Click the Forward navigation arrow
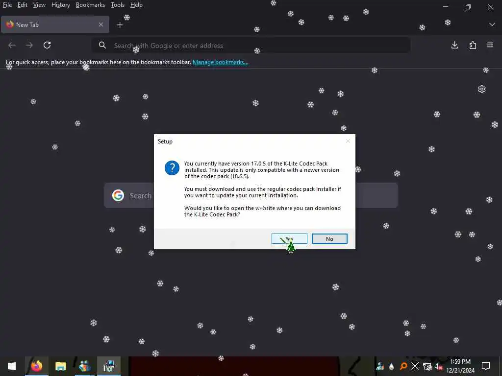 pos(29,45)
